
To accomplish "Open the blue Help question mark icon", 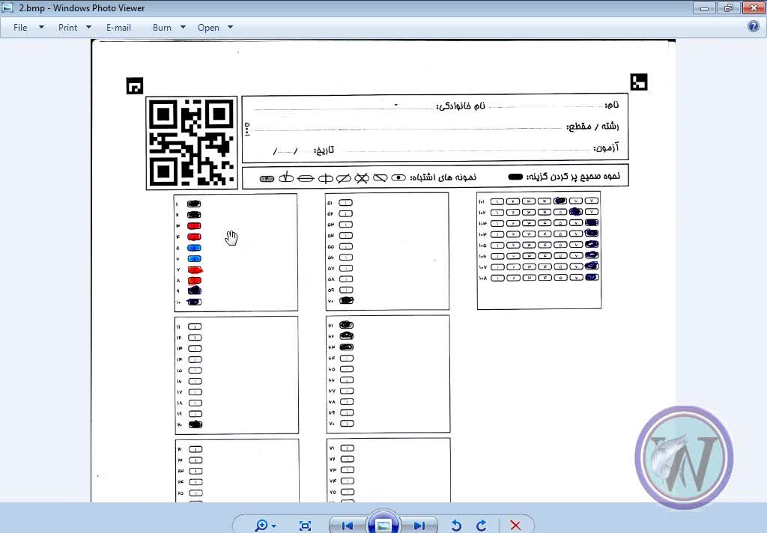I will 754,26.
